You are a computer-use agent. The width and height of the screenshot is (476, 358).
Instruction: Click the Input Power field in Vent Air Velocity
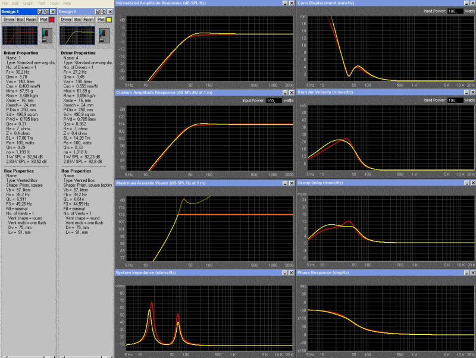[x=455, y=100]
